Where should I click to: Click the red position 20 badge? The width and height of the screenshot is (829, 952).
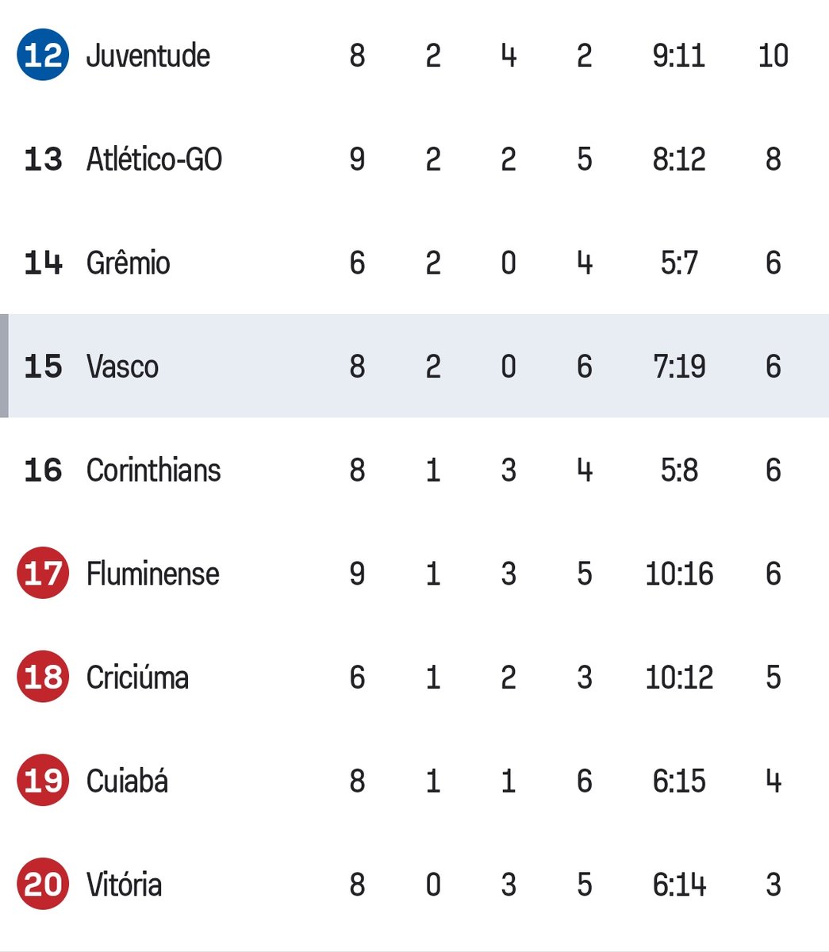43,884
